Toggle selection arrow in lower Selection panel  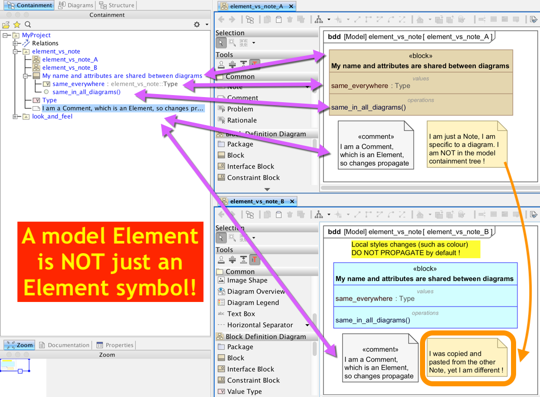click(x=221, y=238)
